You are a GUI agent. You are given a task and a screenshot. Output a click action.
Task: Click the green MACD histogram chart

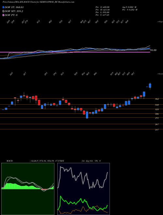point(28,189)
